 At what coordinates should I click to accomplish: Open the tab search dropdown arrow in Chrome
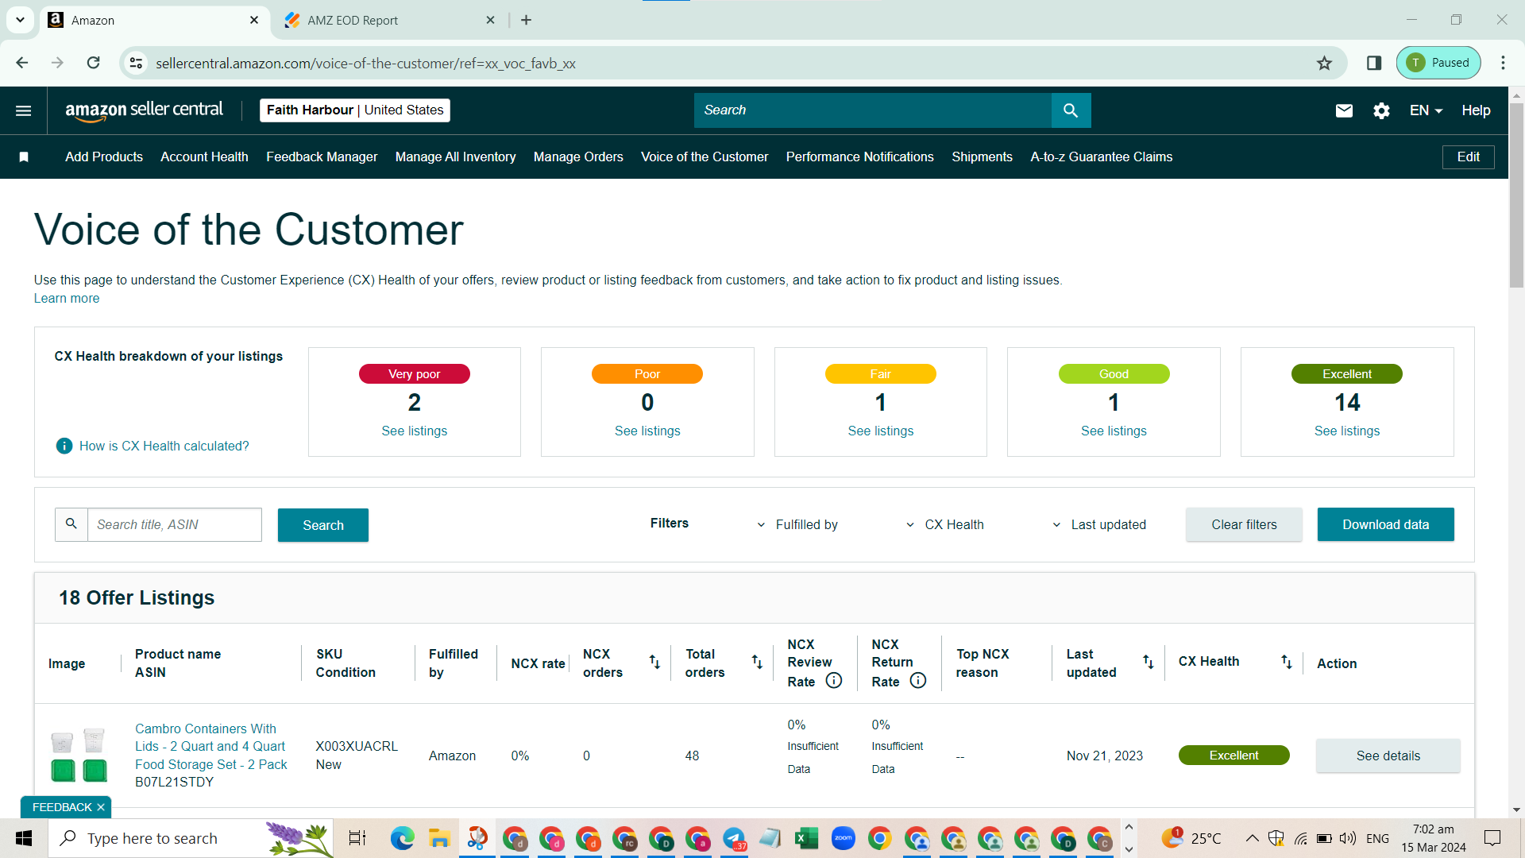click(20, 20)
